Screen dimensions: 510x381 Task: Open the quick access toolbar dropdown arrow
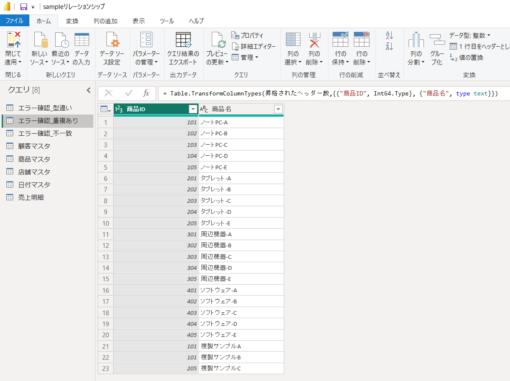33,7
